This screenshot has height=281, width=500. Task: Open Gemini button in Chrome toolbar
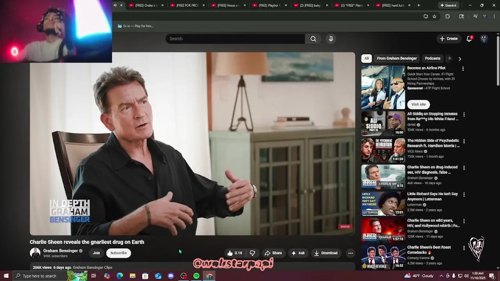[x=448, y=5]
